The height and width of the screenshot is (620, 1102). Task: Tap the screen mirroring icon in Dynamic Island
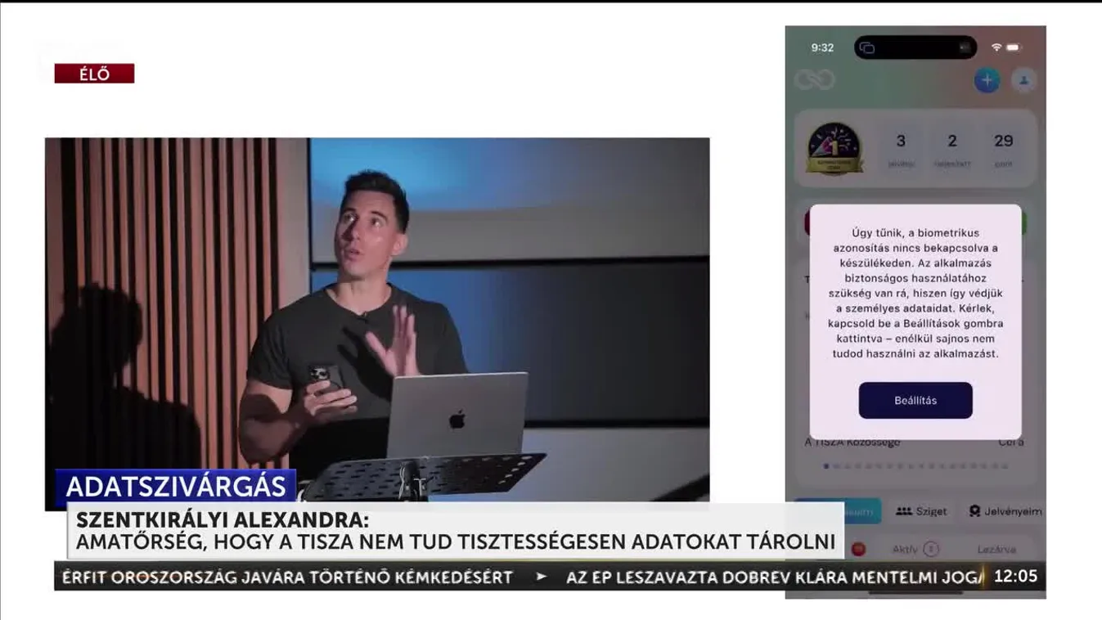click(x=867, y=47)
